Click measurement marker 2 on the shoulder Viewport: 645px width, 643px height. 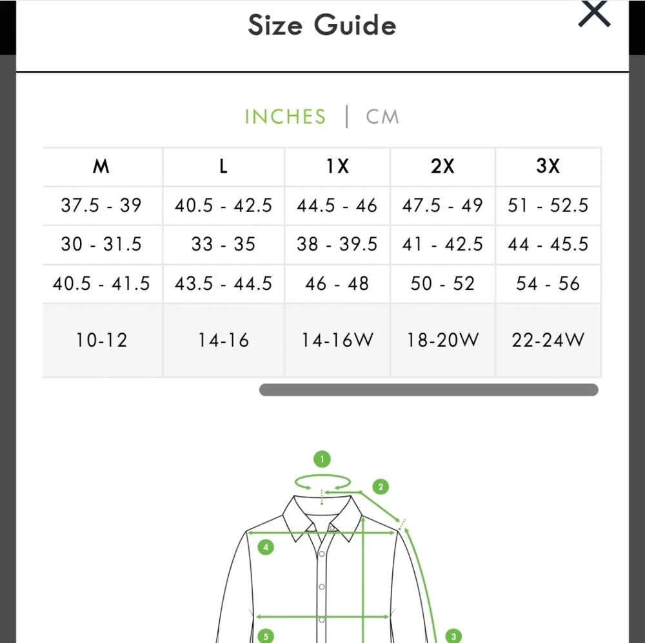381,486
